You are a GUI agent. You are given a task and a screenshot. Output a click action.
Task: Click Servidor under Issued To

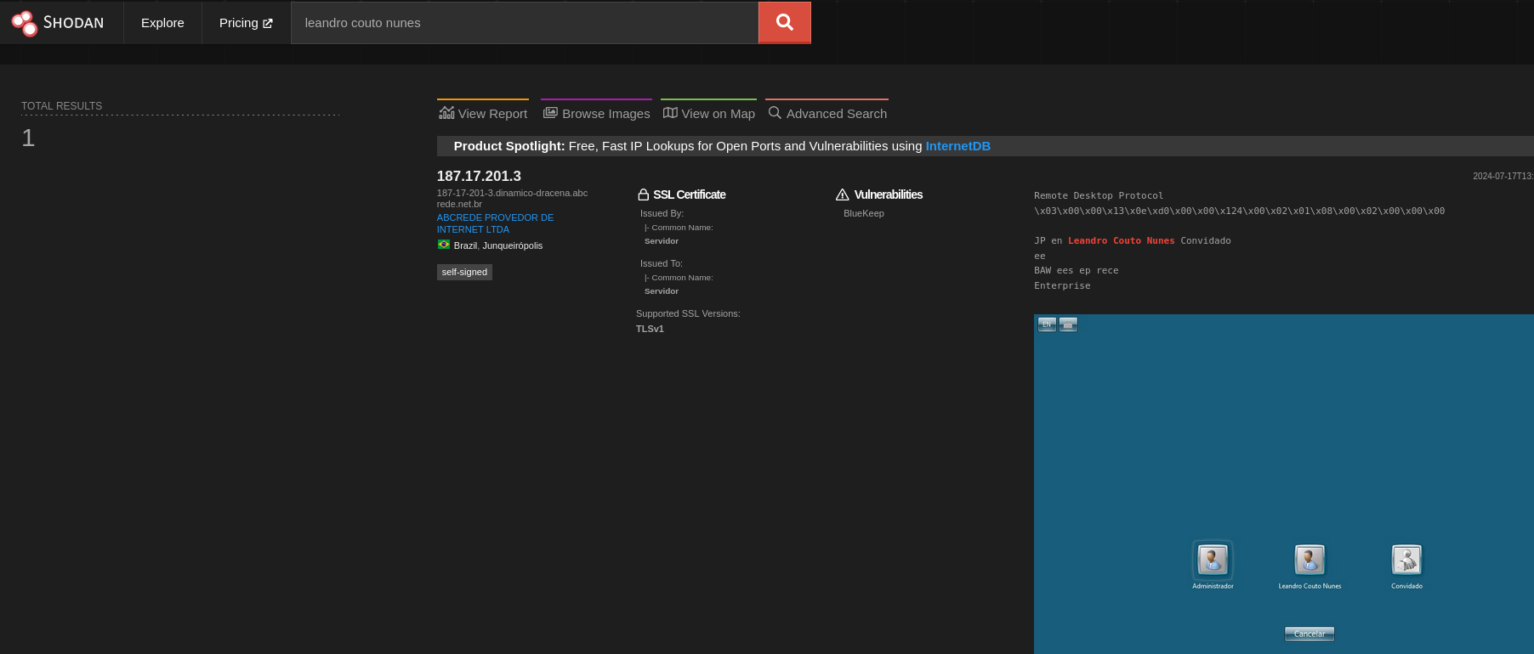pyautogui.click(x=662, y=291)
